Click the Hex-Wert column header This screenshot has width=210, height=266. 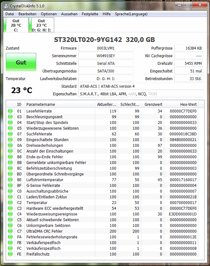[181, 105]
